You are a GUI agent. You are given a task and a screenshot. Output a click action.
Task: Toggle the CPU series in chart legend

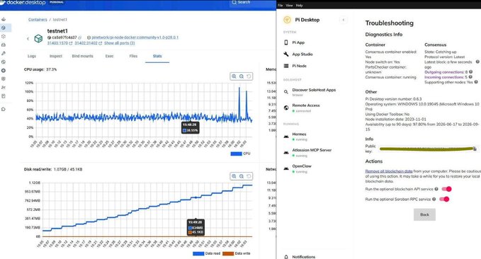click(x=241, y=154)
